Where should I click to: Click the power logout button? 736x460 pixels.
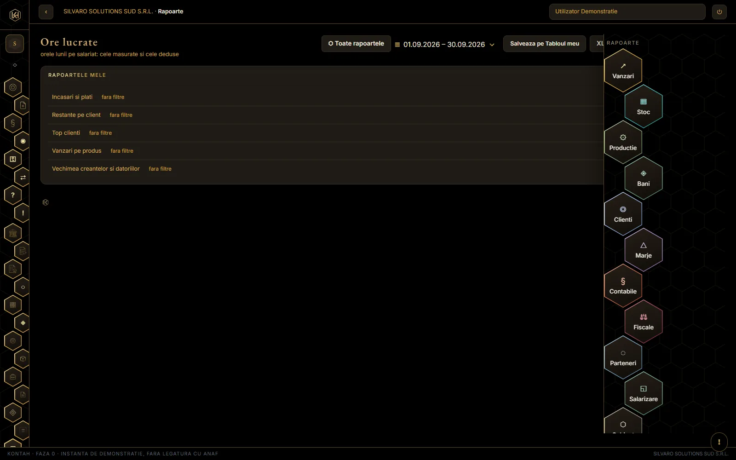(x=719, y=12)
